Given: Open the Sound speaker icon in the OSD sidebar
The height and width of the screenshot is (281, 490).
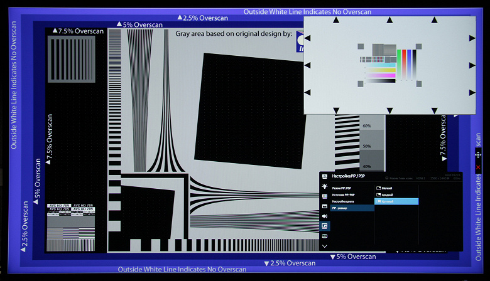Looking at the screenshot, I should [x=324, y=216].
